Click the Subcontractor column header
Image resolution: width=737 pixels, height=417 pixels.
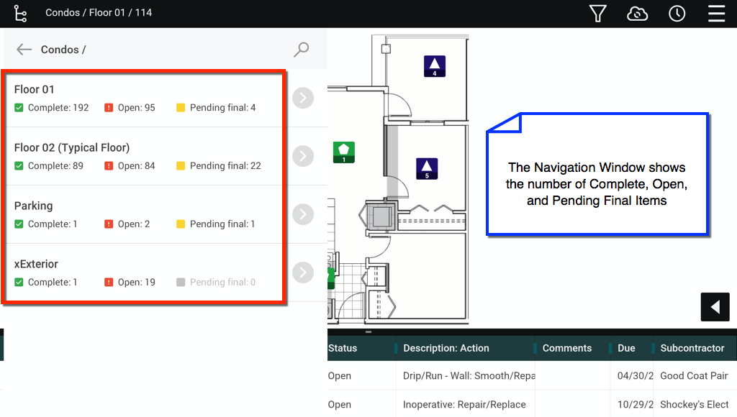(x=692, y=348)
